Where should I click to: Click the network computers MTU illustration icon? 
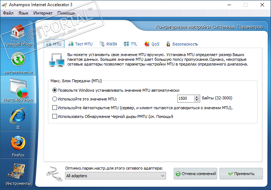click(57, 60)
